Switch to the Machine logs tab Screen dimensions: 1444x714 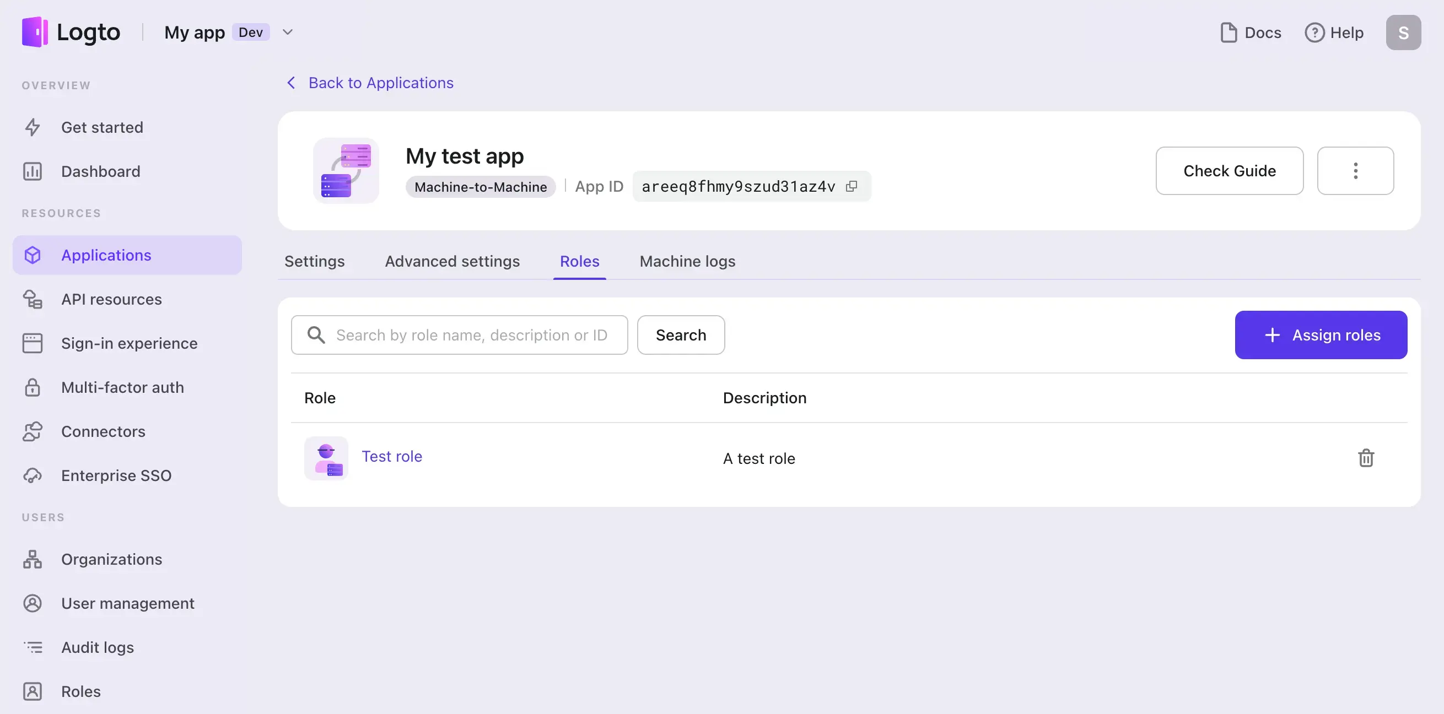tap(687, 261)
